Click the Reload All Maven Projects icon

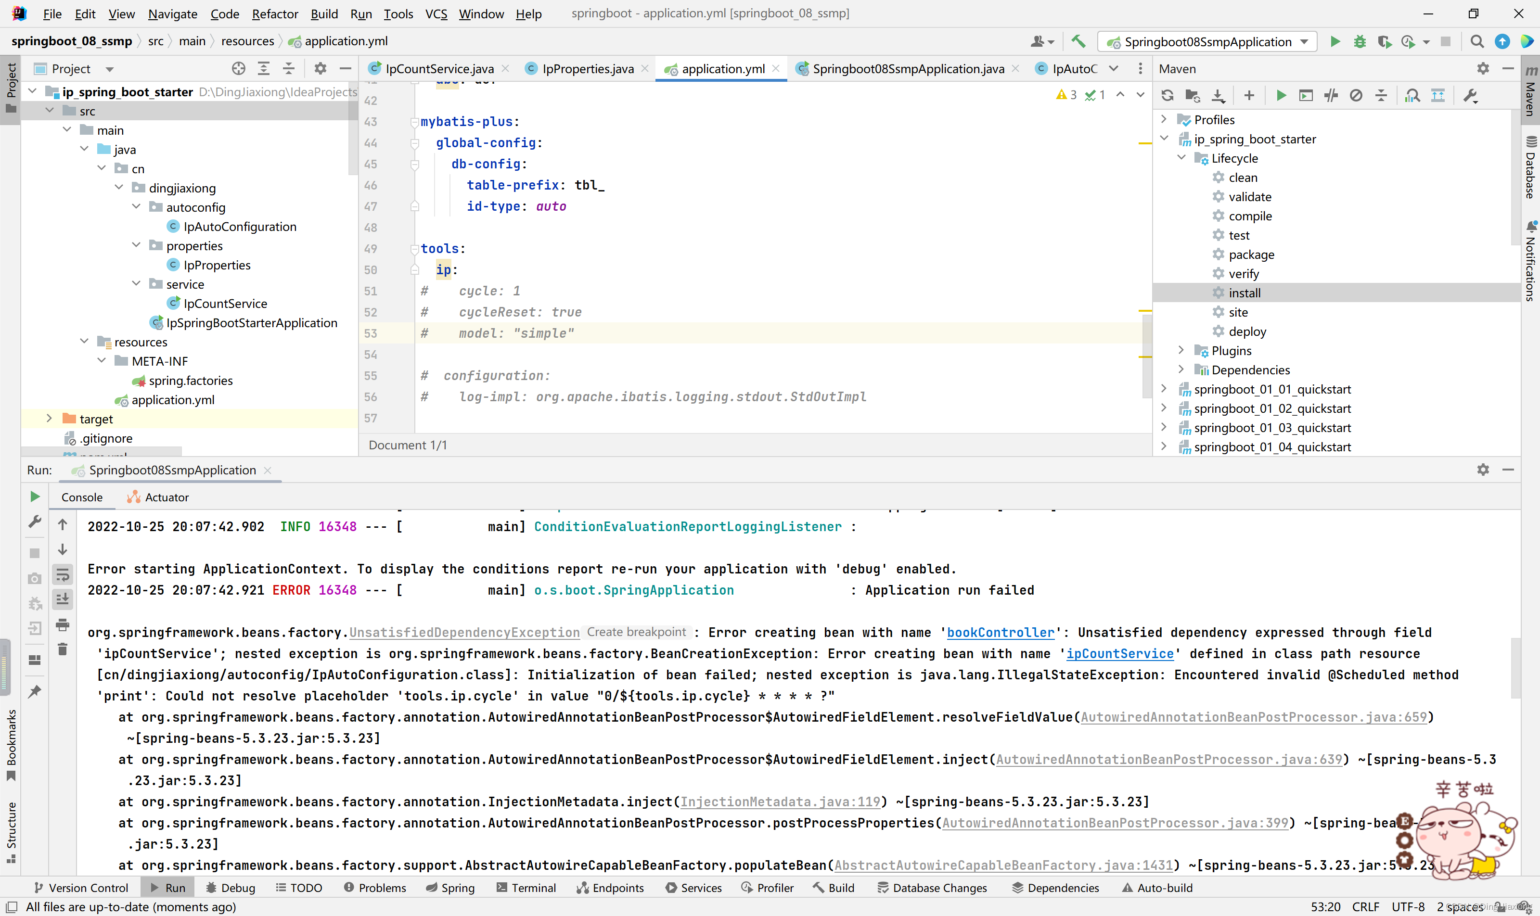[x=1167, y=96]
